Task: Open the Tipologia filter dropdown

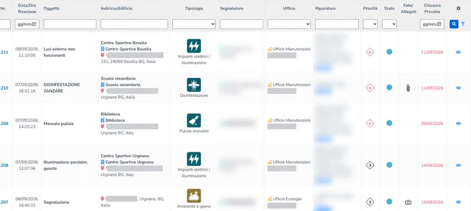Action: tap(194, 24)
